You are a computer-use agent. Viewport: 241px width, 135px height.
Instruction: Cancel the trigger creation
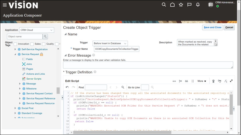coord(229,27)
